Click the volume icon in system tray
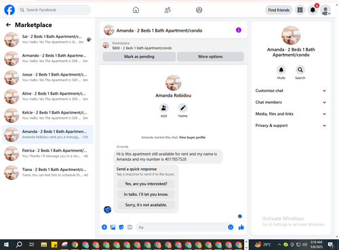This screenshot has width=339, height=250. 304,245
